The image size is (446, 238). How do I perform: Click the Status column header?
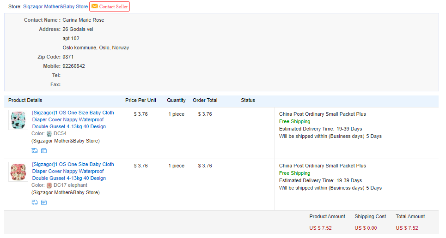248,100
